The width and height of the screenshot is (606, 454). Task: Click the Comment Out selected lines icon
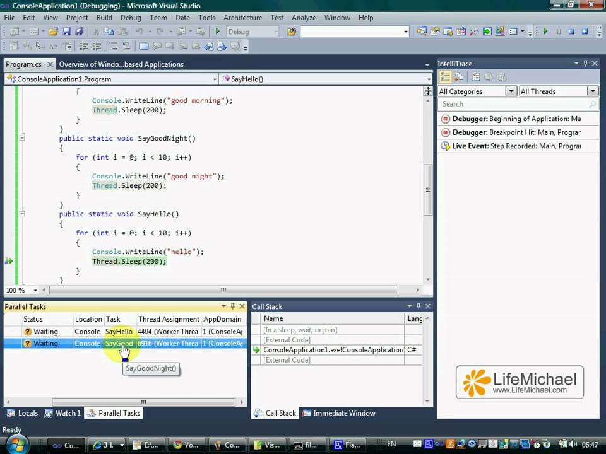tap(113, 46)
